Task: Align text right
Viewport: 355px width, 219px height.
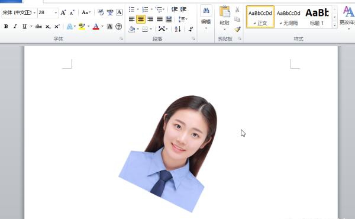Action: (150, 19)
